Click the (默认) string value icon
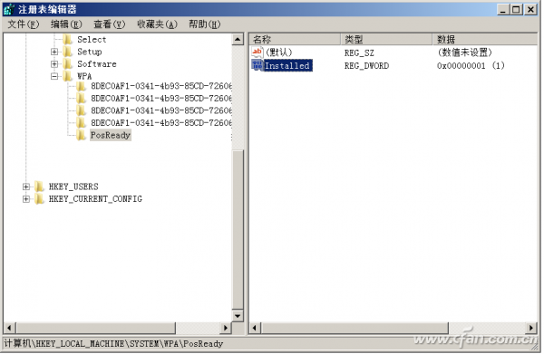The image size is (544, 354). [x=257, y=53]
